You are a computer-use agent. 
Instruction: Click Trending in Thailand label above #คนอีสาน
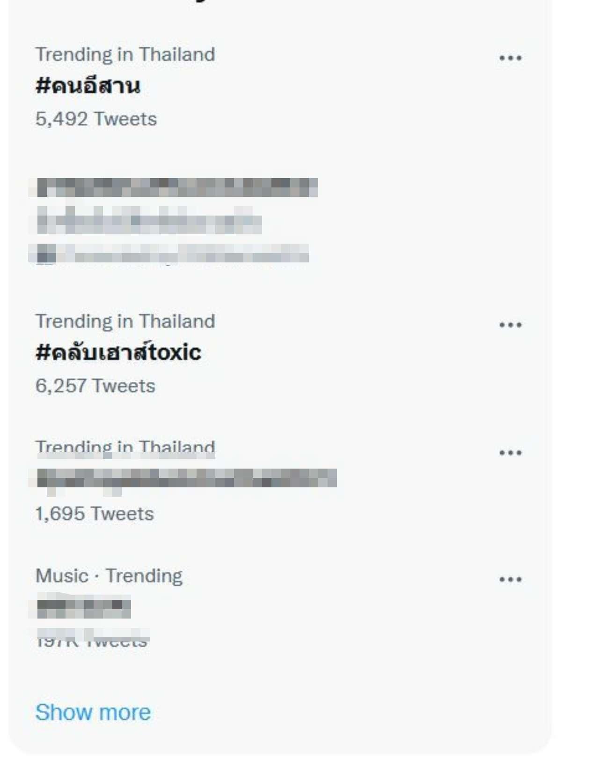pos(125,55)
